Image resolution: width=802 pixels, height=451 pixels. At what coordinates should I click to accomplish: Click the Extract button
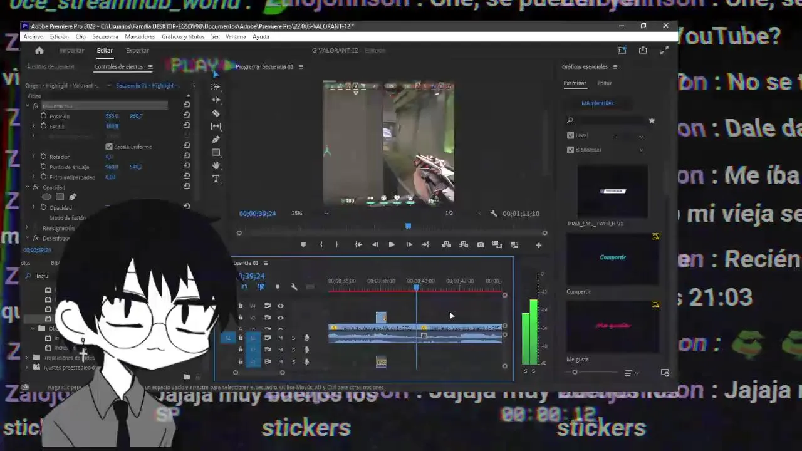tap(464, 245)
